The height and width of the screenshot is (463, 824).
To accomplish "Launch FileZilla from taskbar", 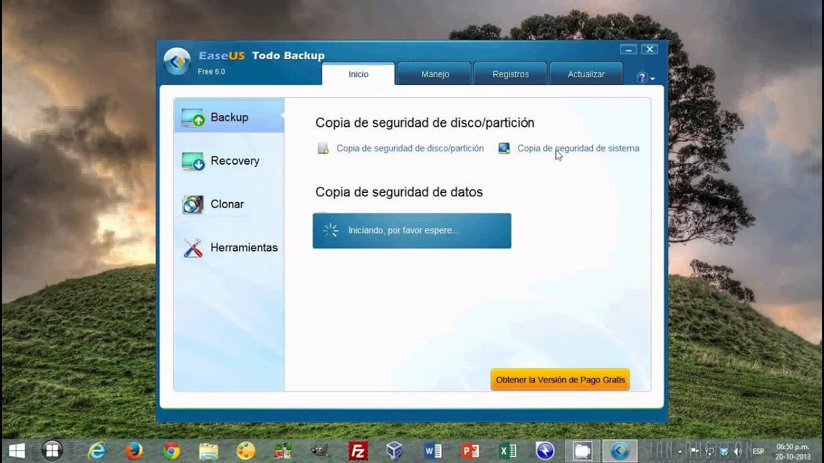I will [x=358, y=451].
